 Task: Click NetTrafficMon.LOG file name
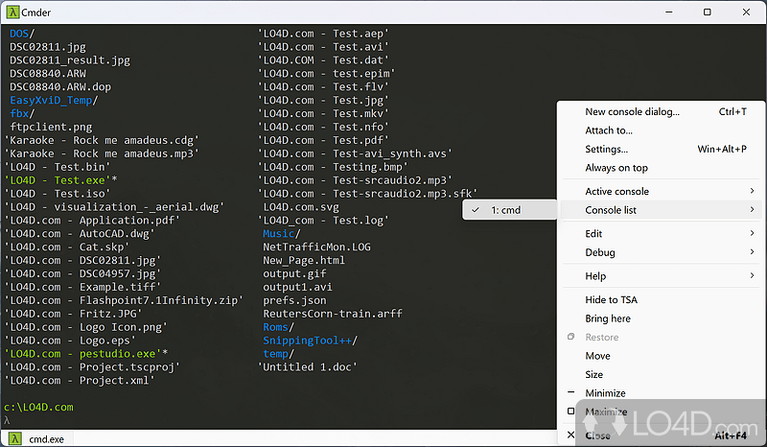click(316, 247)
